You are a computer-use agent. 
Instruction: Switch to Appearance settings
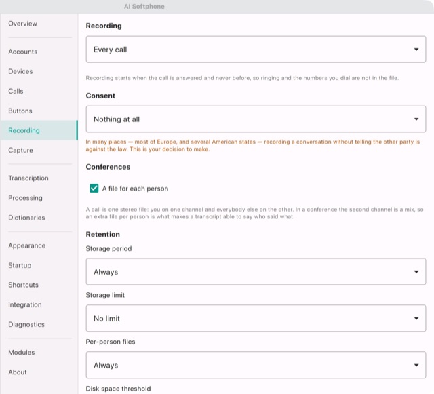pos(39,245)
